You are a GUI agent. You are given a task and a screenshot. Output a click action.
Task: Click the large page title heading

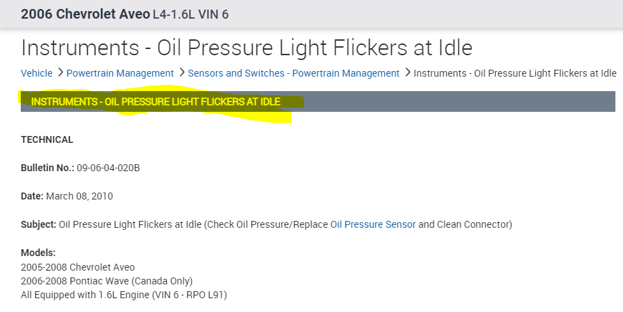pyautogui.click(x=246, y=48)
